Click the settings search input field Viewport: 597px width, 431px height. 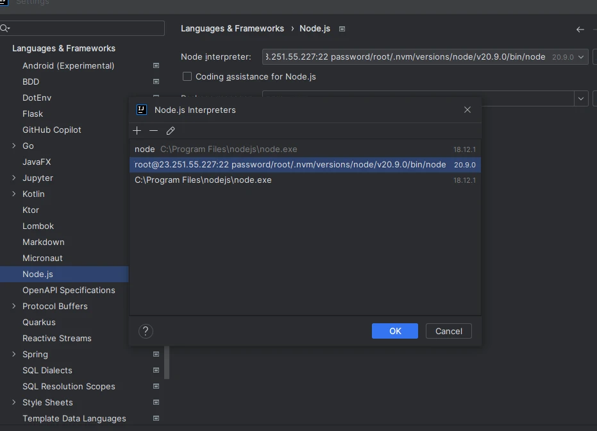82,28
